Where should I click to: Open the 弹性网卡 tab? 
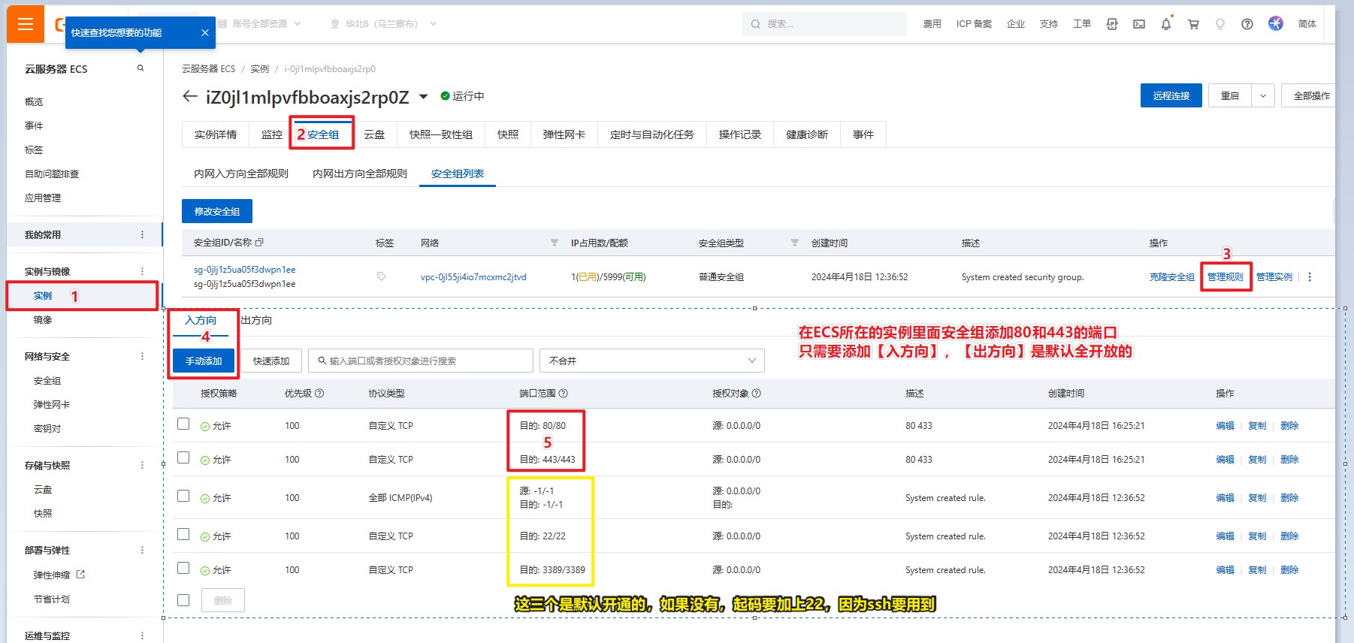pos(564,134)
